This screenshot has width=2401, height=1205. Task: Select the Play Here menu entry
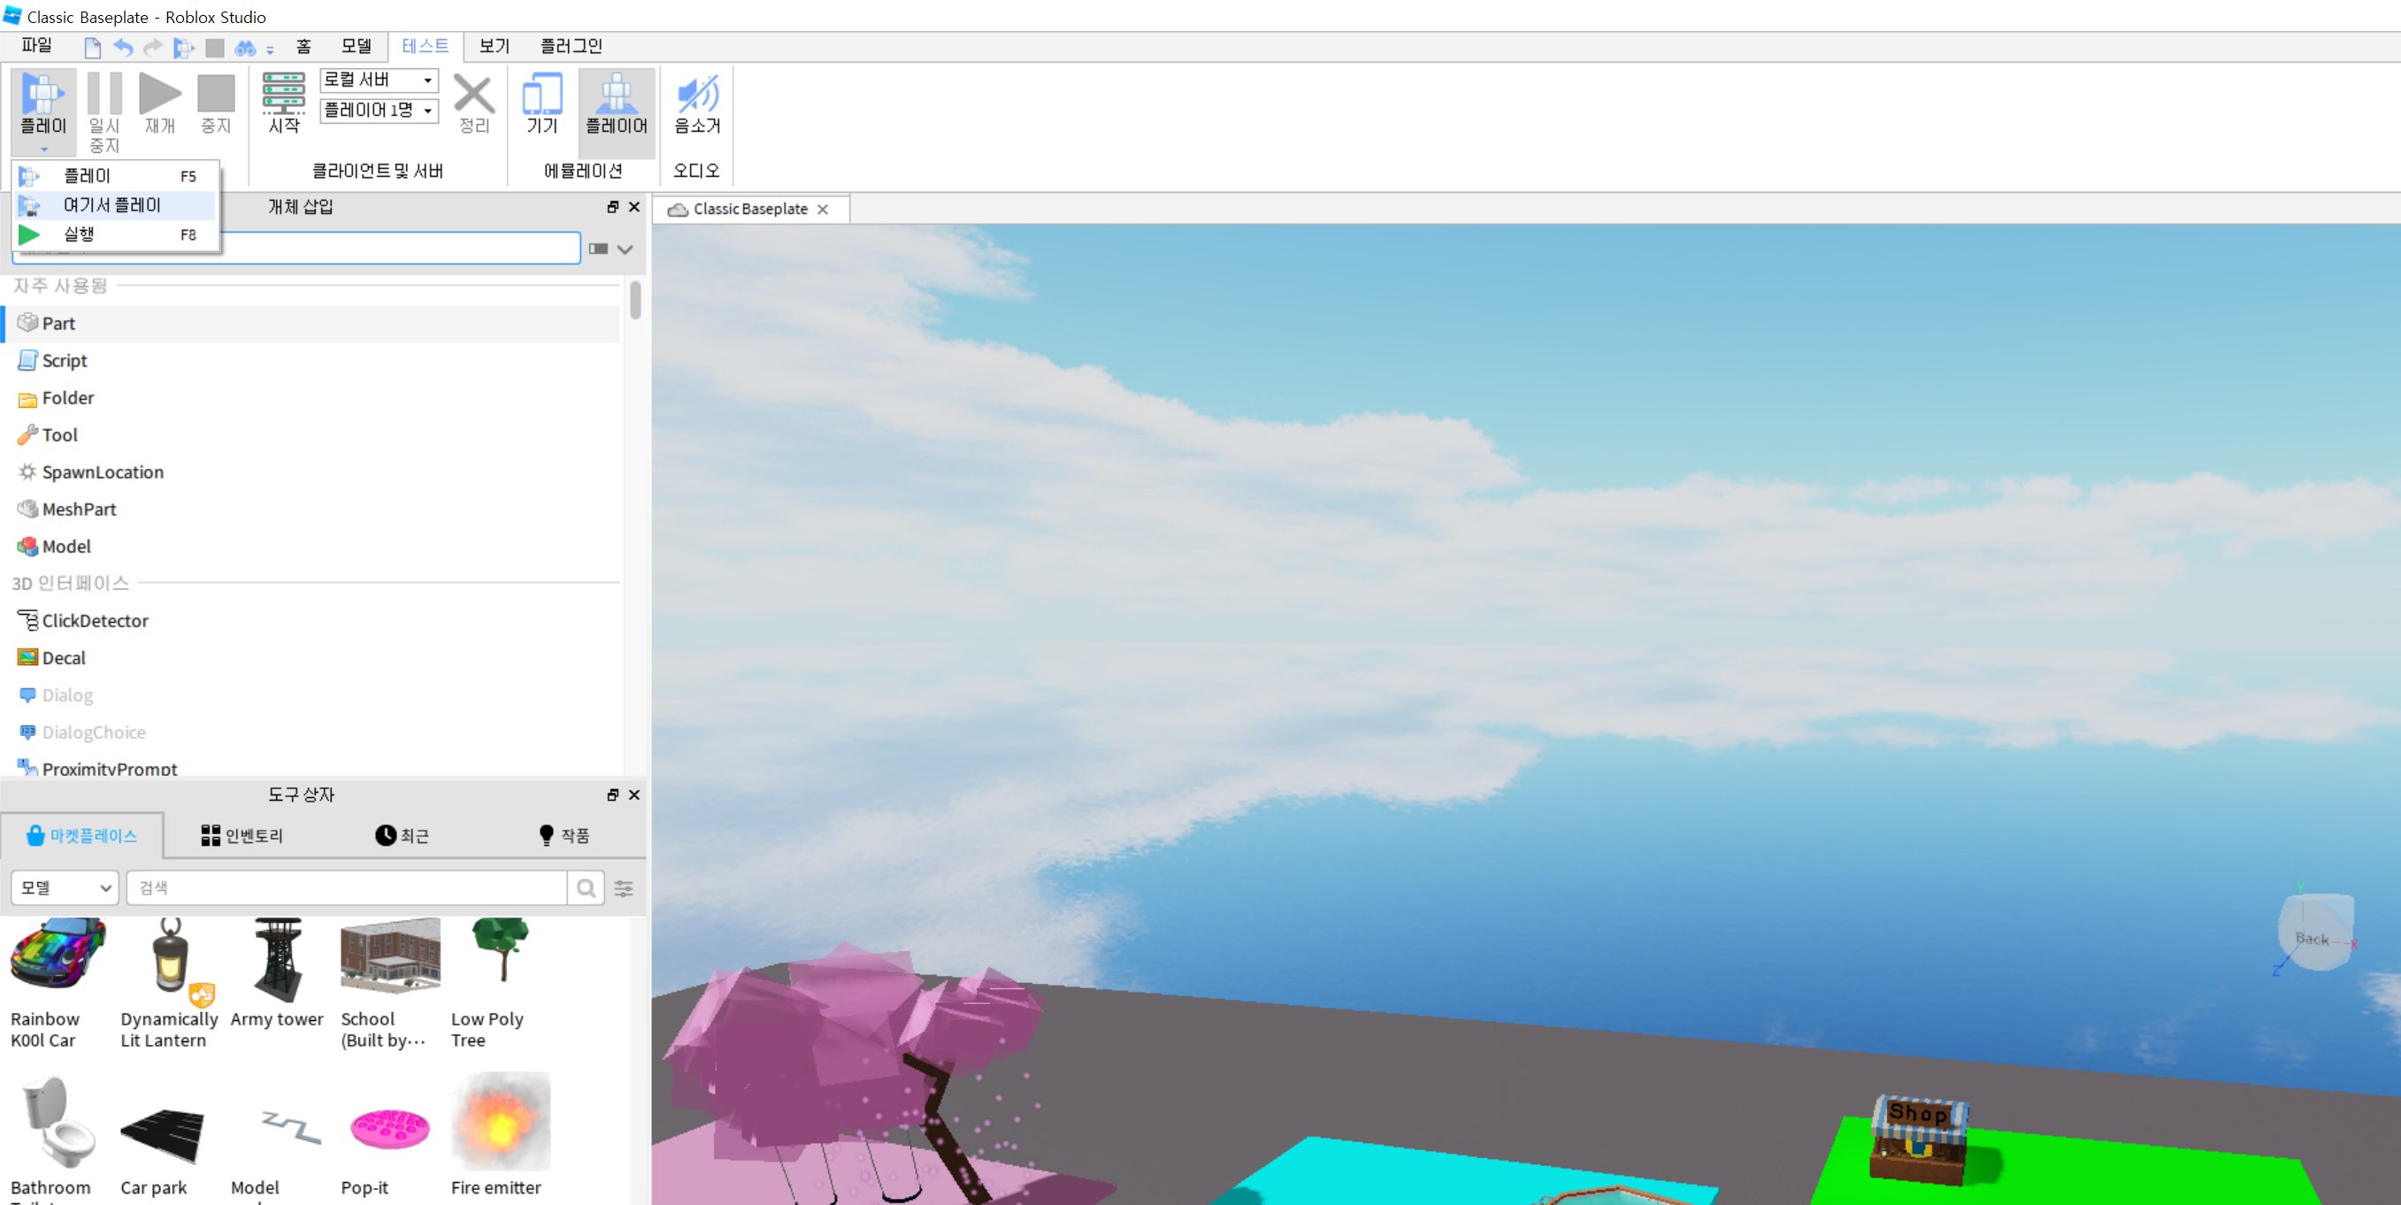tap(112, 205)
